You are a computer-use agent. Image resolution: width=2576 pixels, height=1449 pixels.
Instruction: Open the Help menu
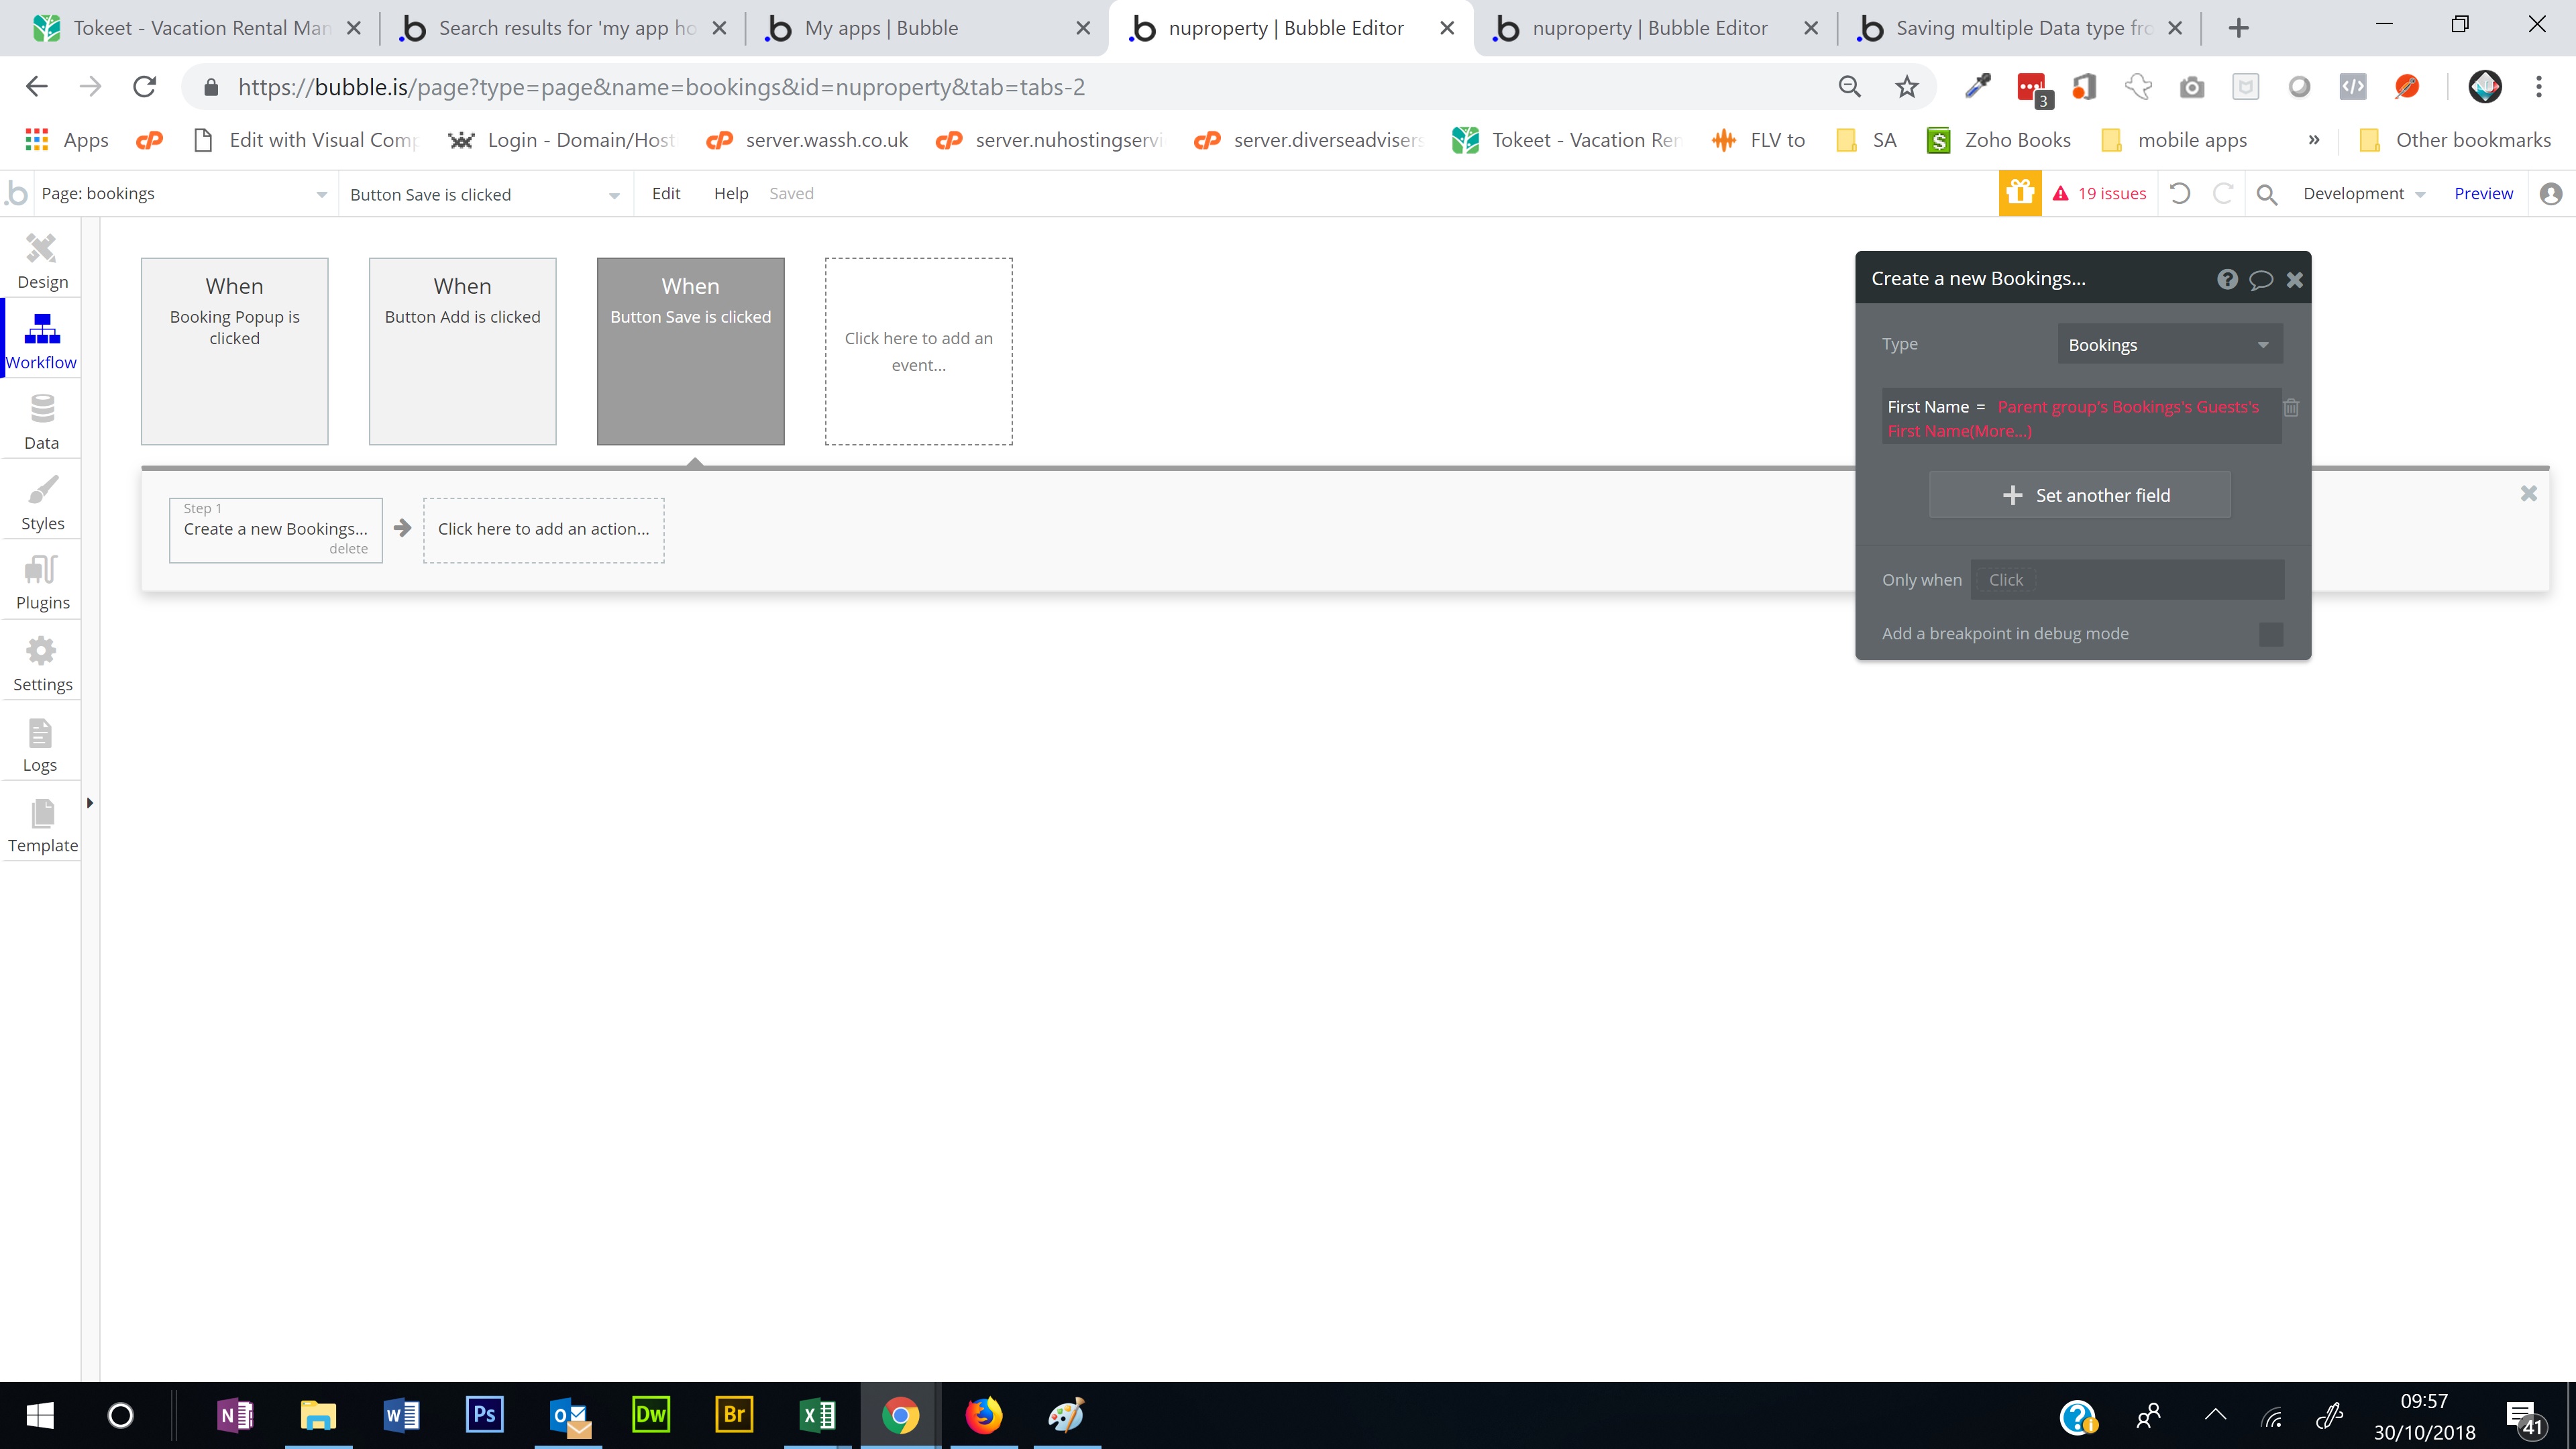tap(730, 194)
